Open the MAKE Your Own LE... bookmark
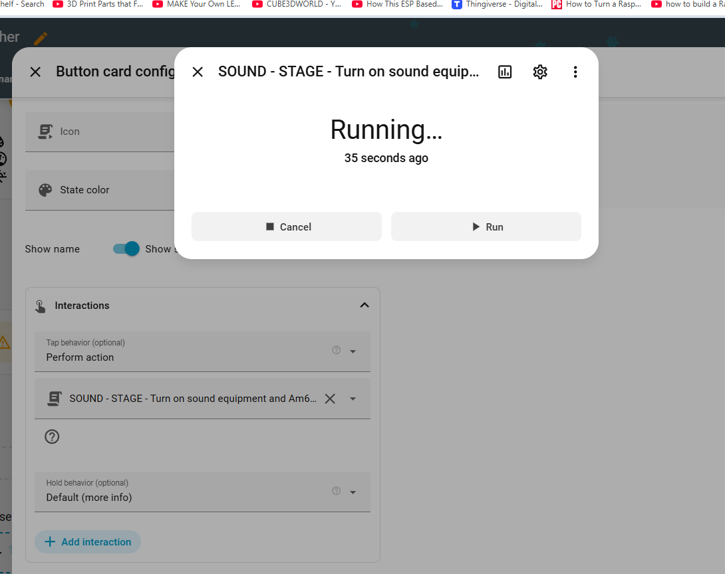 pos(196,5)
